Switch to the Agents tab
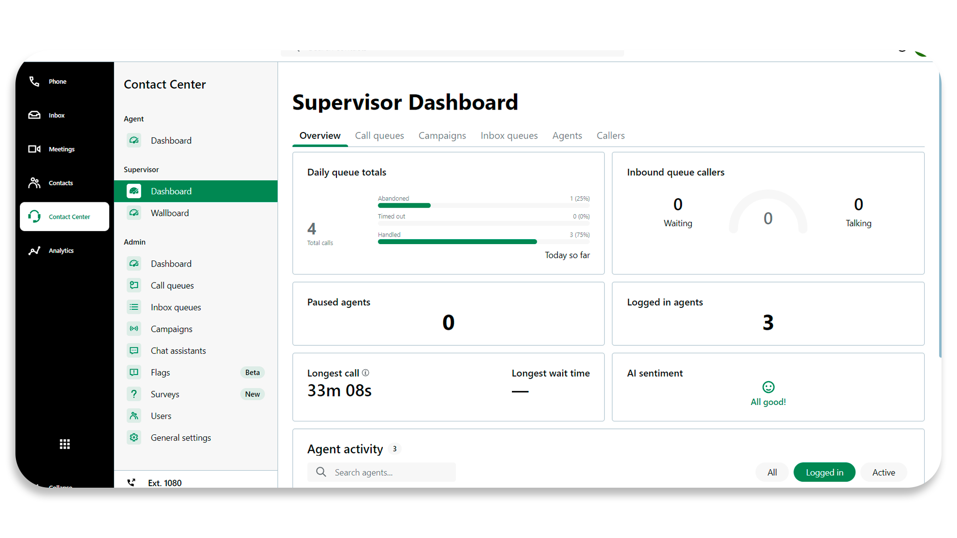The height and width of the screenshot is (538, 957). tap(567, 135)
